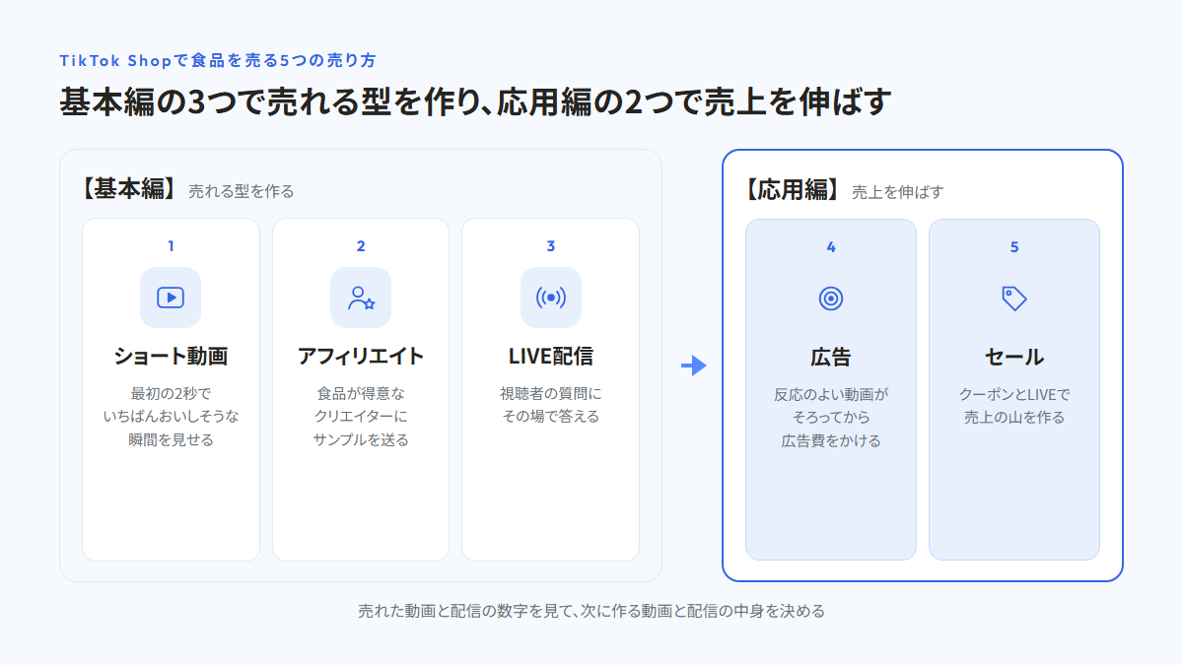Click the text 売上の山を作る
Viewport: 1183px width, 665px height.
point(1014,418)
